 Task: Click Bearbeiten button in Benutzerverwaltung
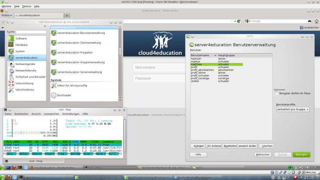pos(229,146)
